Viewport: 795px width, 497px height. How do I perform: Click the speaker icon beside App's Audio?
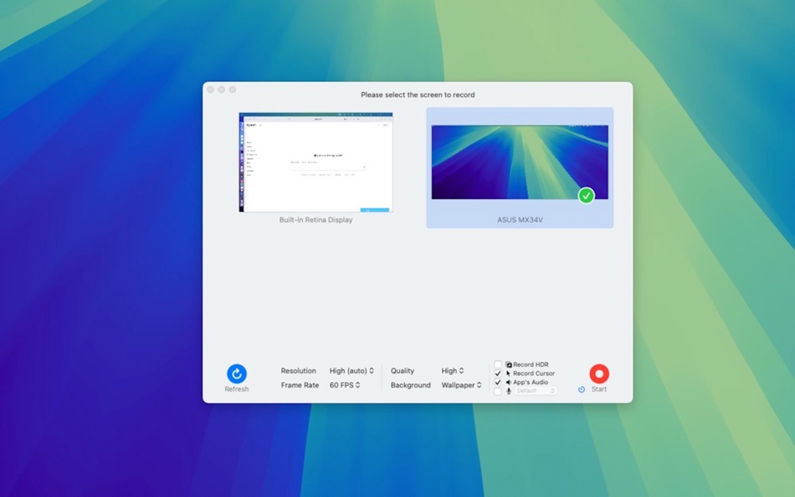point(508,382)
